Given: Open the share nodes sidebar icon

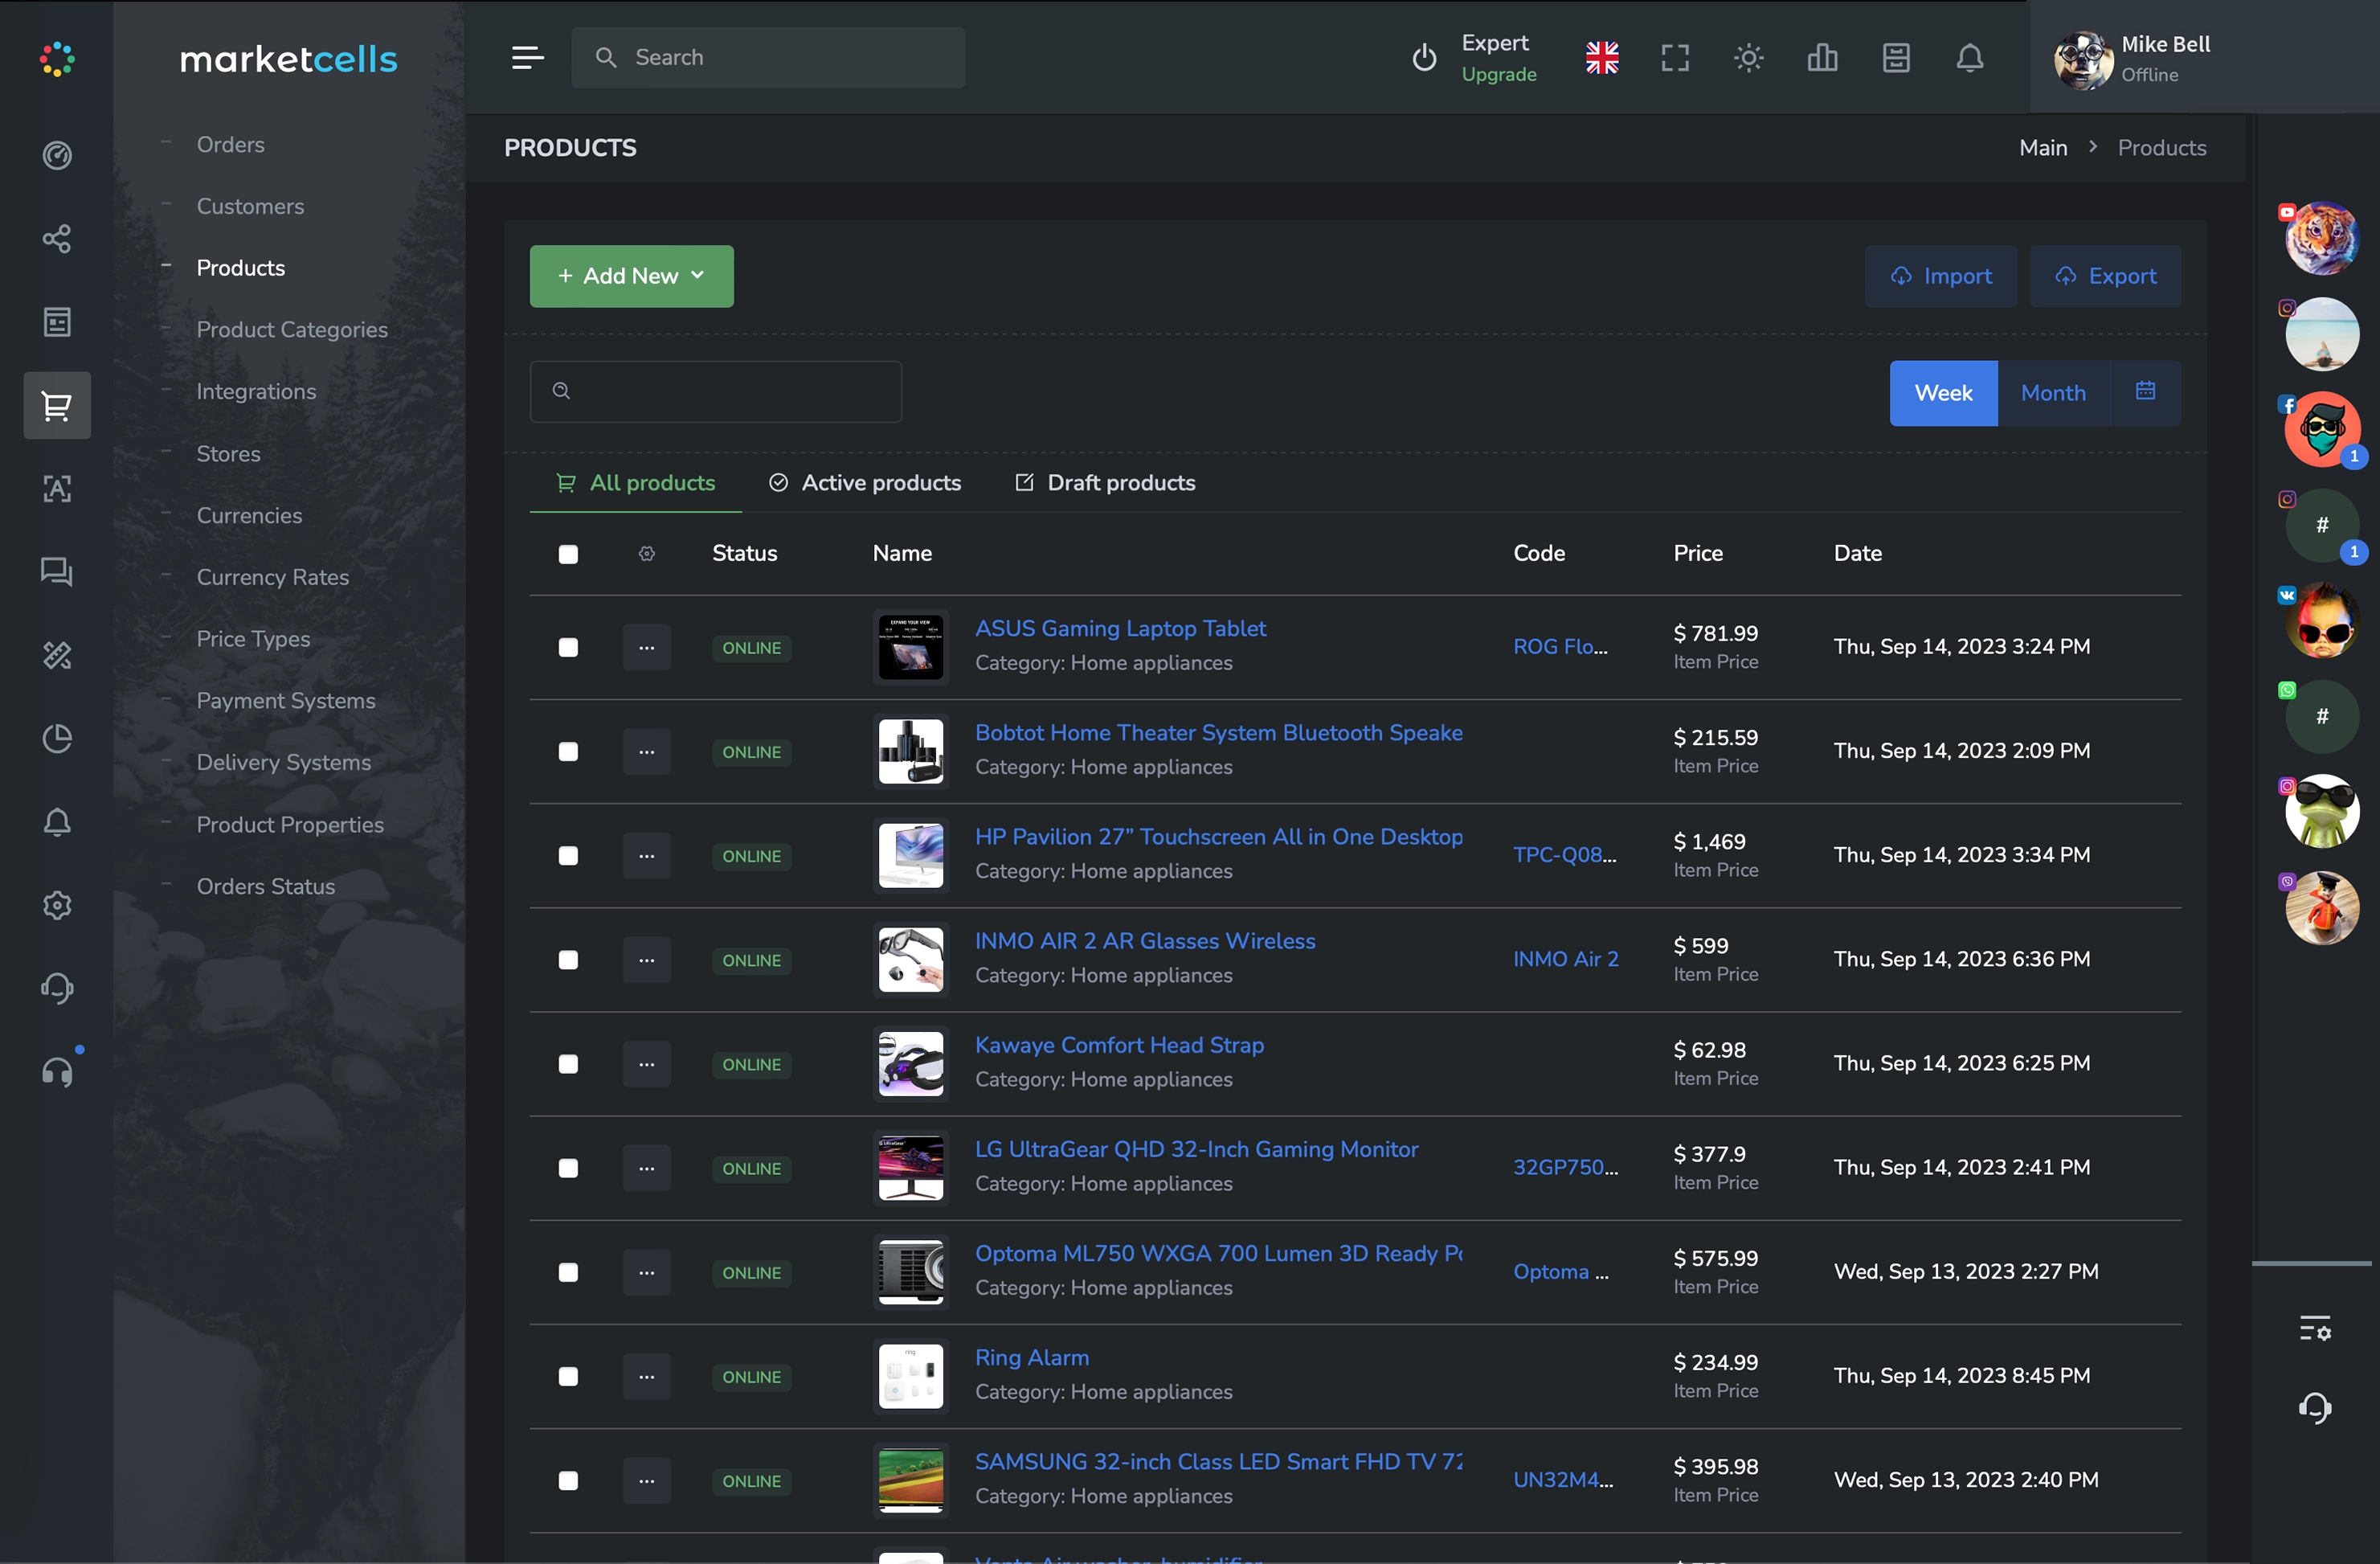Looking at the screenshot, I should 57,238.
